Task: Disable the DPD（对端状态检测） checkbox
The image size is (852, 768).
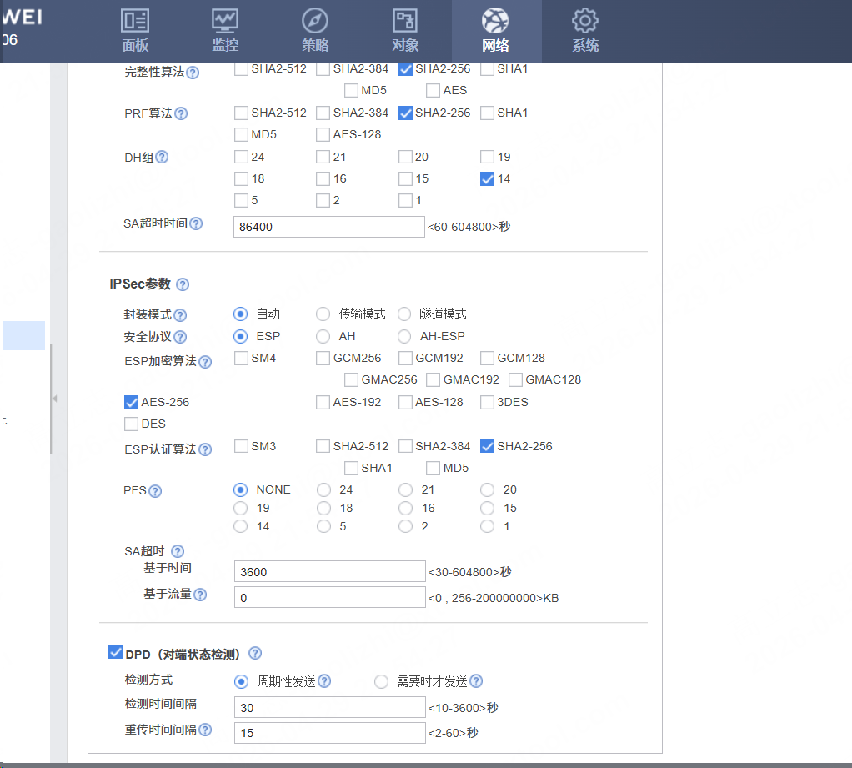Action: pos(116,652)
